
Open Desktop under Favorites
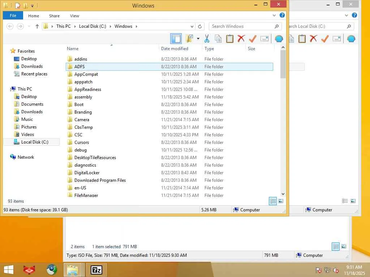(x=29, y=59)
